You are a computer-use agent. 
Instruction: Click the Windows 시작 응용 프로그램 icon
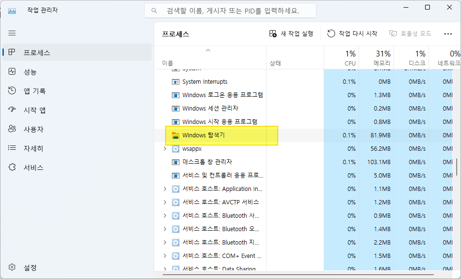pyautogui.click(x=176, y=122)
